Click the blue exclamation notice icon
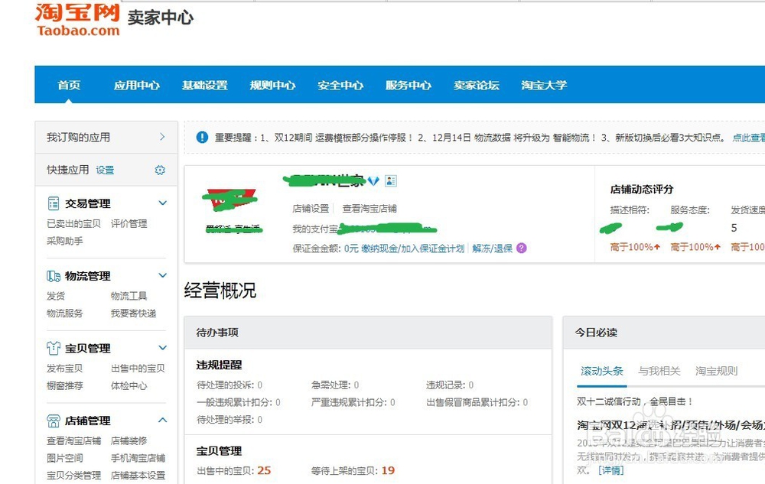Screen dimensions: 765x484 point(202,138)
